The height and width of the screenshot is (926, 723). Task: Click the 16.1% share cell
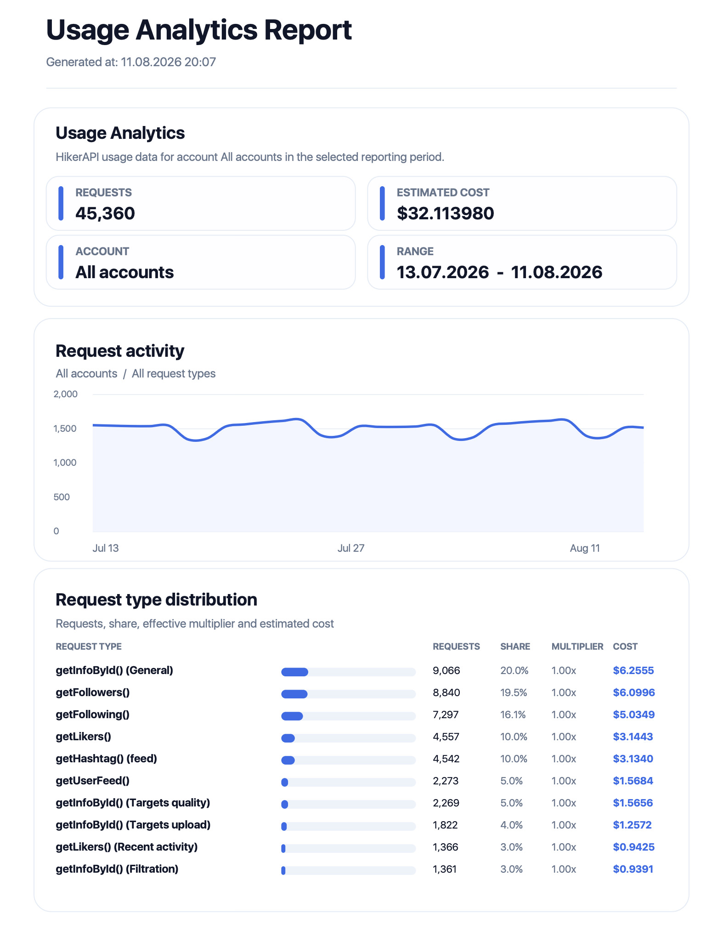click(513, 715)
